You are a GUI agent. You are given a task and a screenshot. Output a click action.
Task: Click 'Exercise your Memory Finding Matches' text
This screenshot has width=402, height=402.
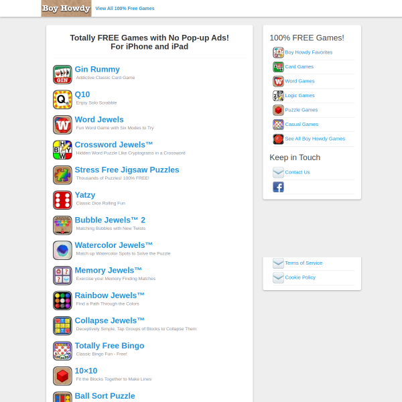[116, 279]
